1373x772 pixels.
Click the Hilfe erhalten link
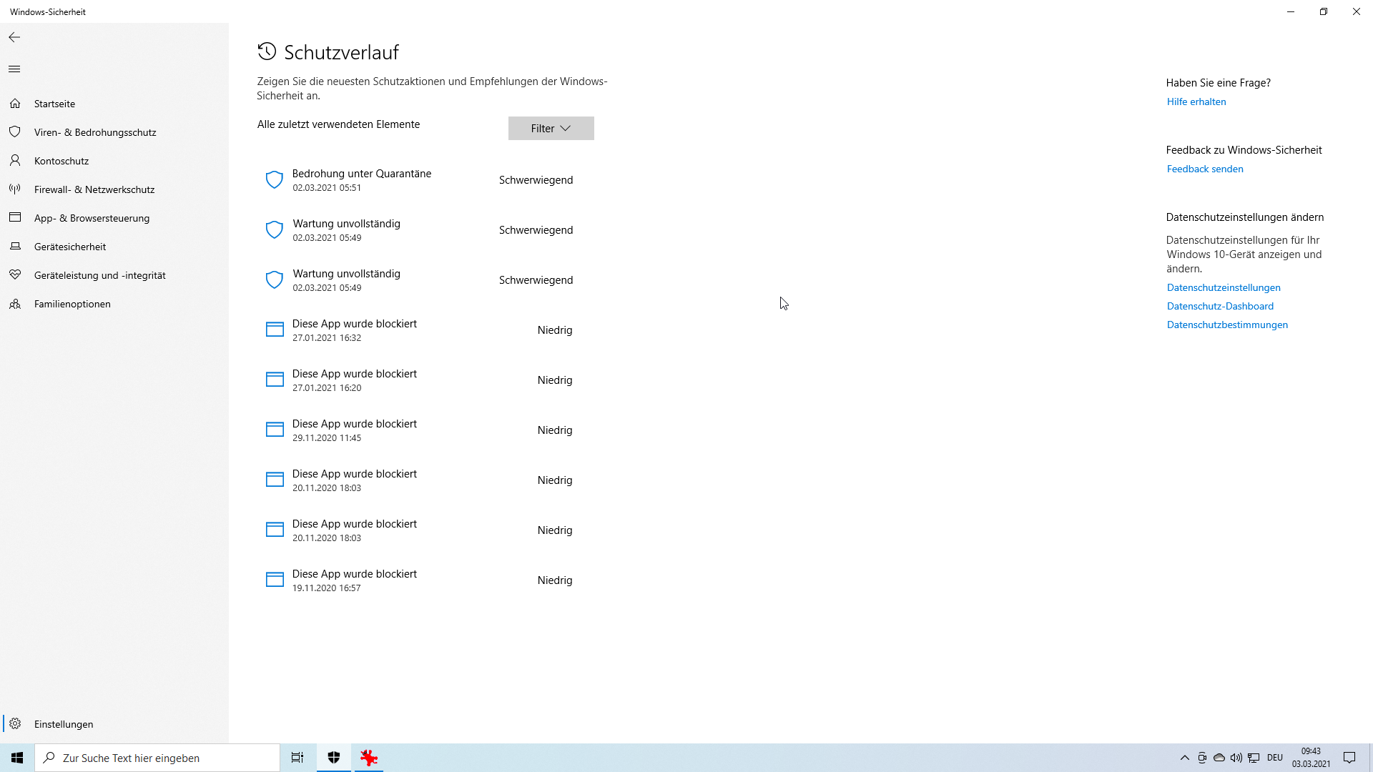tap(1196, 102)
